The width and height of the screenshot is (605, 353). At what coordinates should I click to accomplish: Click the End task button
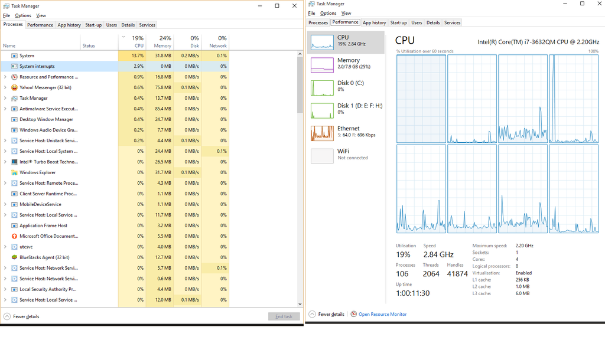click(x=284, y=316)
